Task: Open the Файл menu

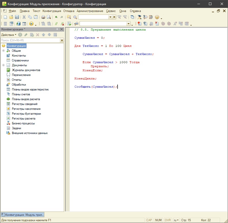Action: (12, 11)
